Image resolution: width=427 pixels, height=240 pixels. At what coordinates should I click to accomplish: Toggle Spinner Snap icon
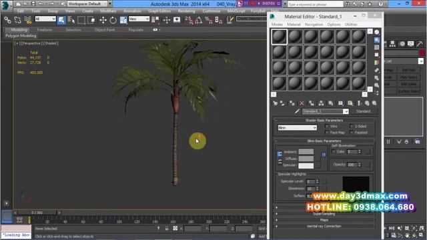tap(219, 20)
